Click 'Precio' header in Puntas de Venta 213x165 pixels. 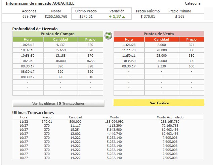pos(191,40)
